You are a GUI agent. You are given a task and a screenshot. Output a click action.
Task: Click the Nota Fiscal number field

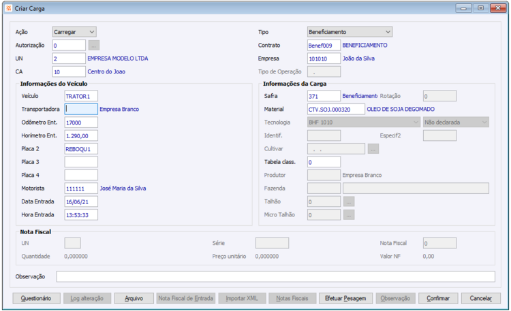[439, 243]
